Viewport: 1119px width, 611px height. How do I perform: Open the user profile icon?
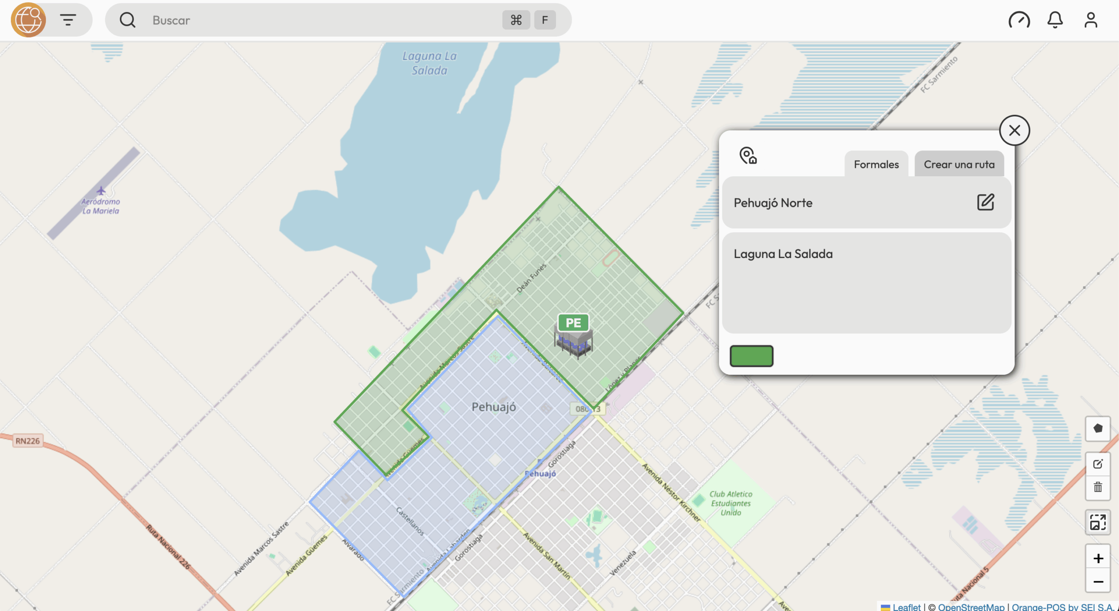tap(1091, 20)
